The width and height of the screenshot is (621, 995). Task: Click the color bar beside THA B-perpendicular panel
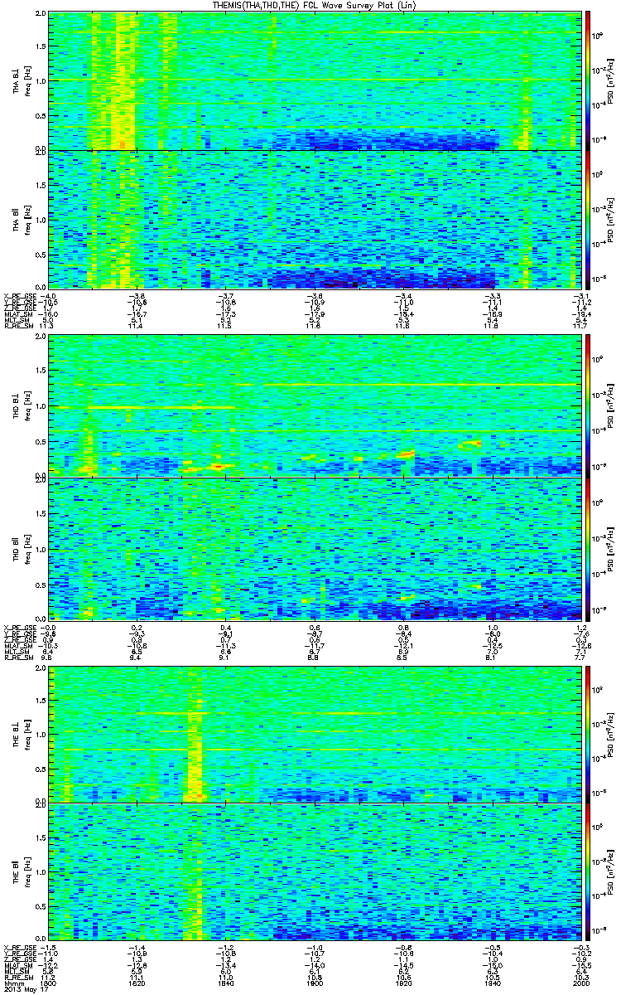point(588,80)
